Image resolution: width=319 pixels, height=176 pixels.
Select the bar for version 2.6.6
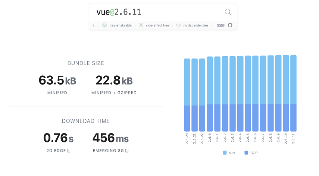pos(255,94)
